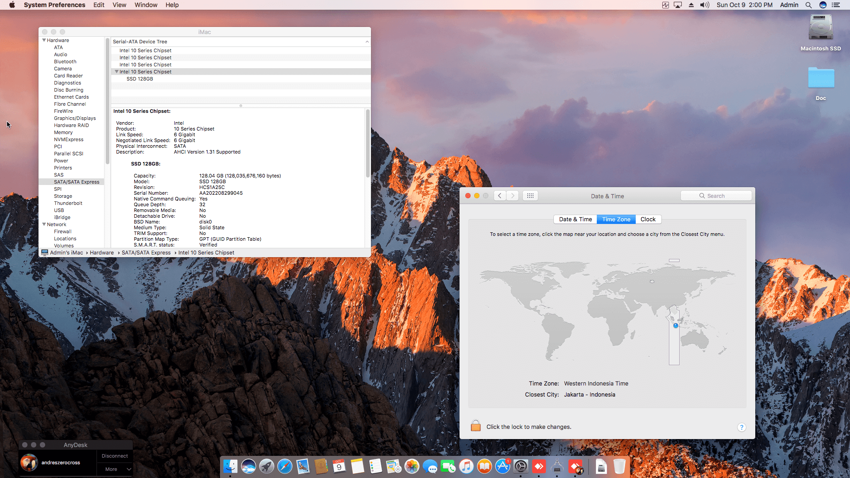Viewport: 850px width, 478px height.
Task: Open the Apple menu
Action: point(12,5)
